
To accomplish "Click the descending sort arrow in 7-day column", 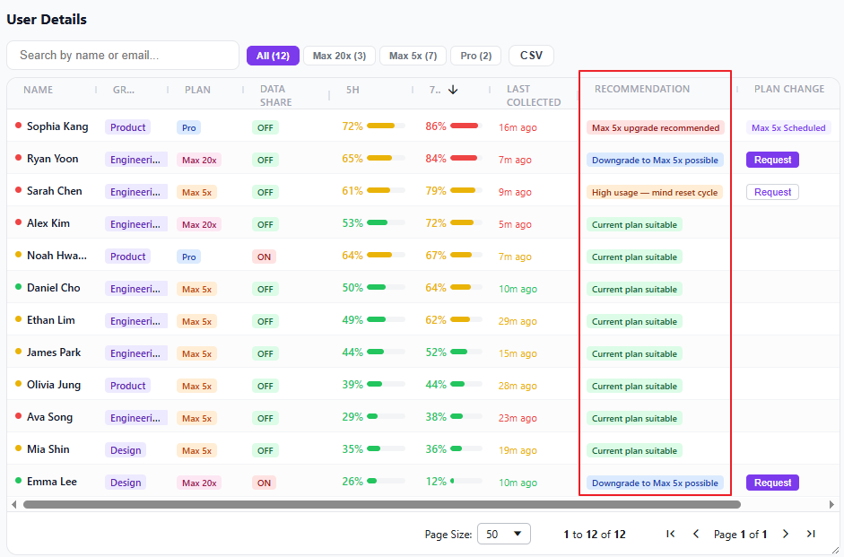I will coord(453,90).
